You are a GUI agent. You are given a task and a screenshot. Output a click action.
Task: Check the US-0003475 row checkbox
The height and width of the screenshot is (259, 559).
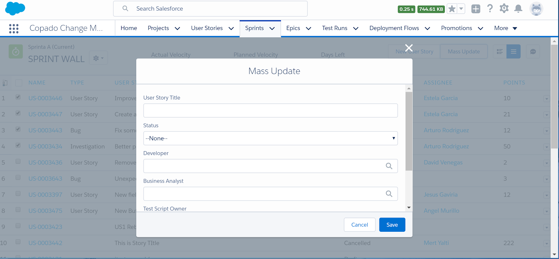click(18, 209)
